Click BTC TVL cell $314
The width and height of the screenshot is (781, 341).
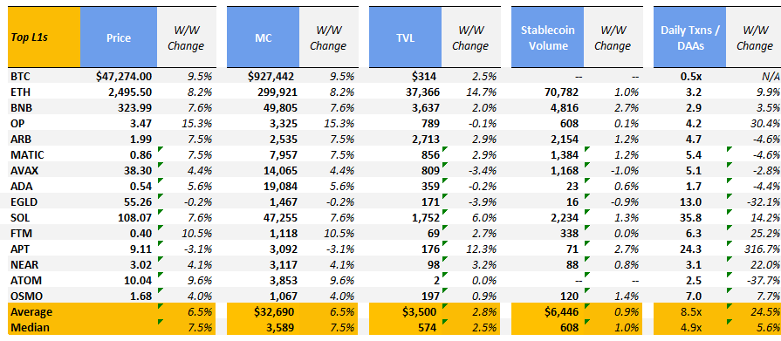[425, 77]
